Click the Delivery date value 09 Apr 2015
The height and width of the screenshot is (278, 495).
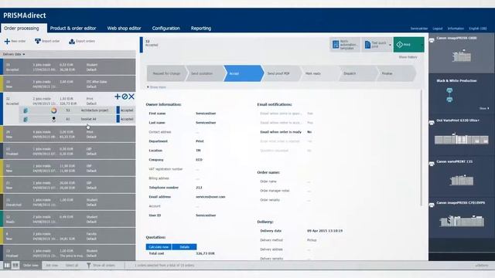(x=325, y=231)
